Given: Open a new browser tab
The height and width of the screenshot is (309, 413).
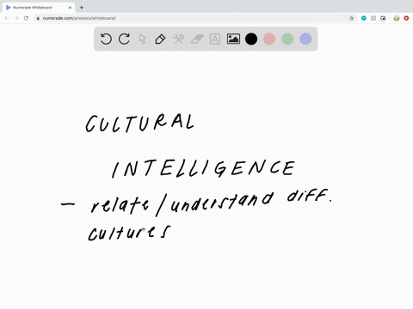Looking at the screenshot, I should click(x=82, y=8).
